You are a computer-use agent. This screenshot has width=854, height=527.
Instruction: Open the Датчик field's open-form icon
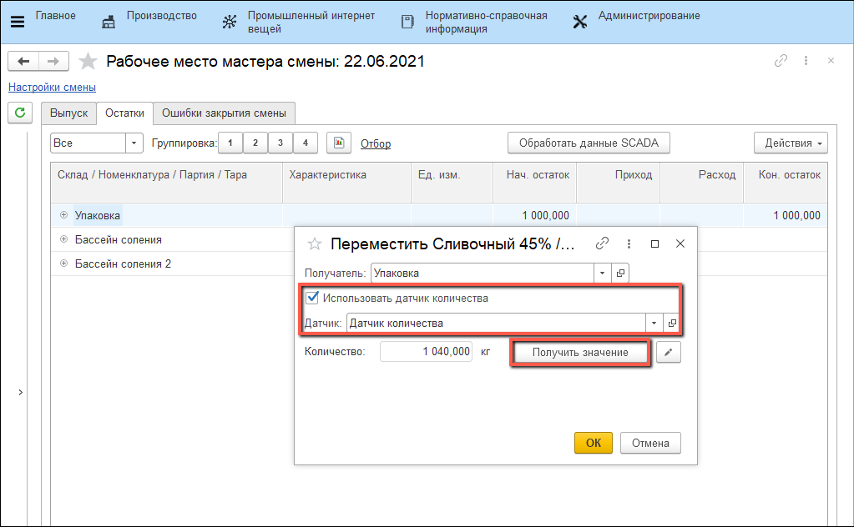(672, 323)
